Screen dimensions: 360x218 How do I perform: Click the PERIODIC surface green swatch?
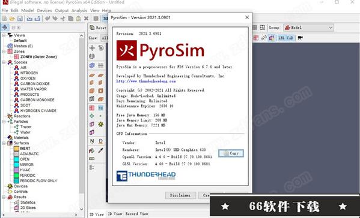pos(16,175)
